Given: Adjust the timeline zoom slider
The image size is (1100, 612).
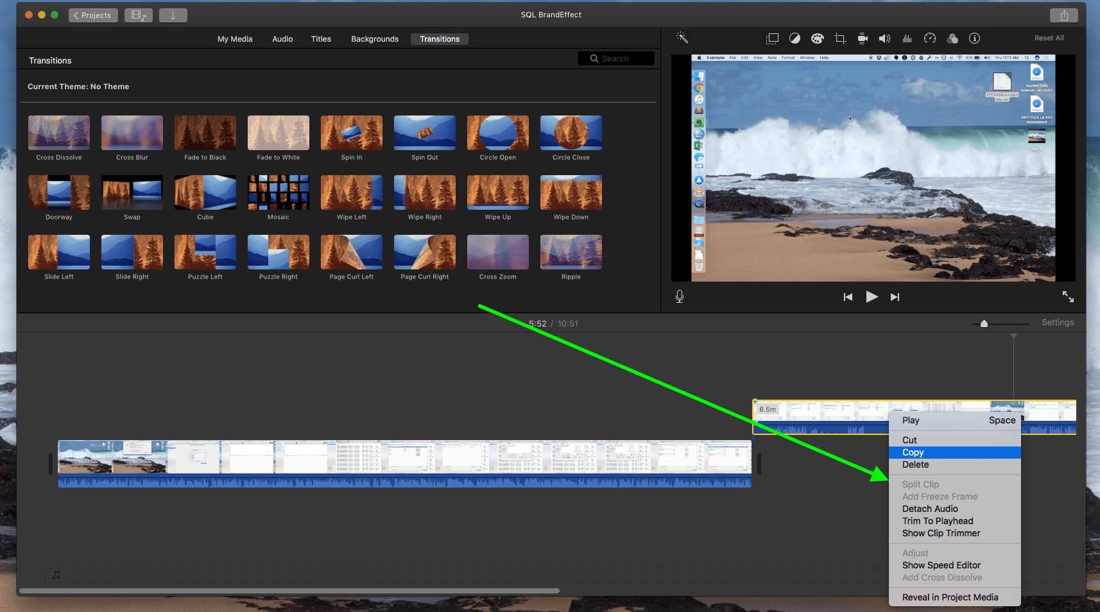Looking at the screenshot, I should (984, 323).
